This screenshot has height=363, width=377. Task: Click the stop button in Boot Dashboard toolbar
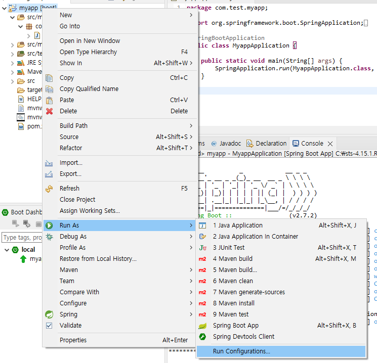[38, 224]
